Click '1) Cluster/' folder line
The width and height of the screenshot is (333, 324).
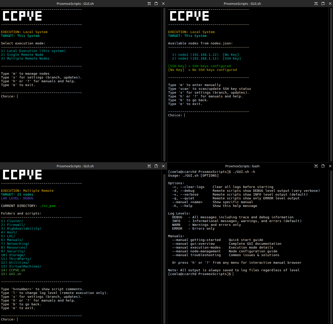pyautogui.click(x=12, y=221)
